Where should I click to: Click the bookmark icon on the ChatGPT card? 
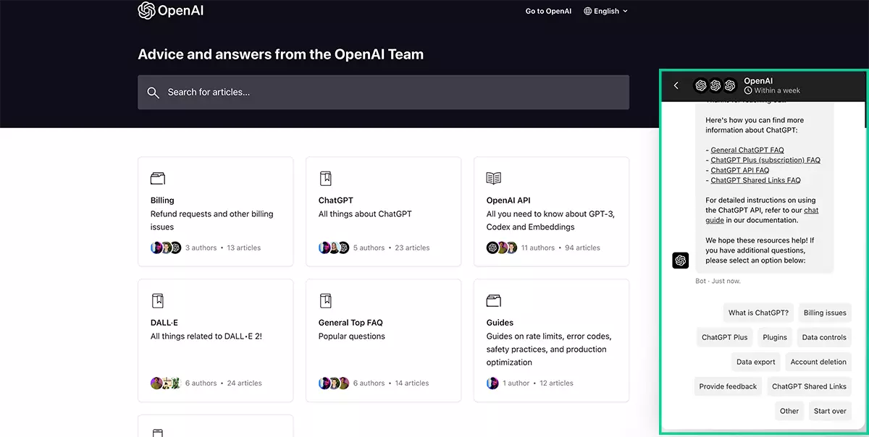pyautogui.click(x=325, y=178)
